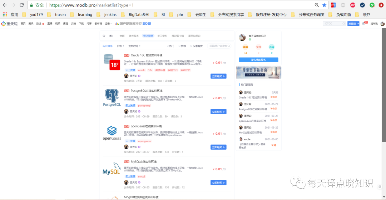This screenshot has height=200, width=386.
Task: Select 综合排序 sorting
Action: pos(107,46)
